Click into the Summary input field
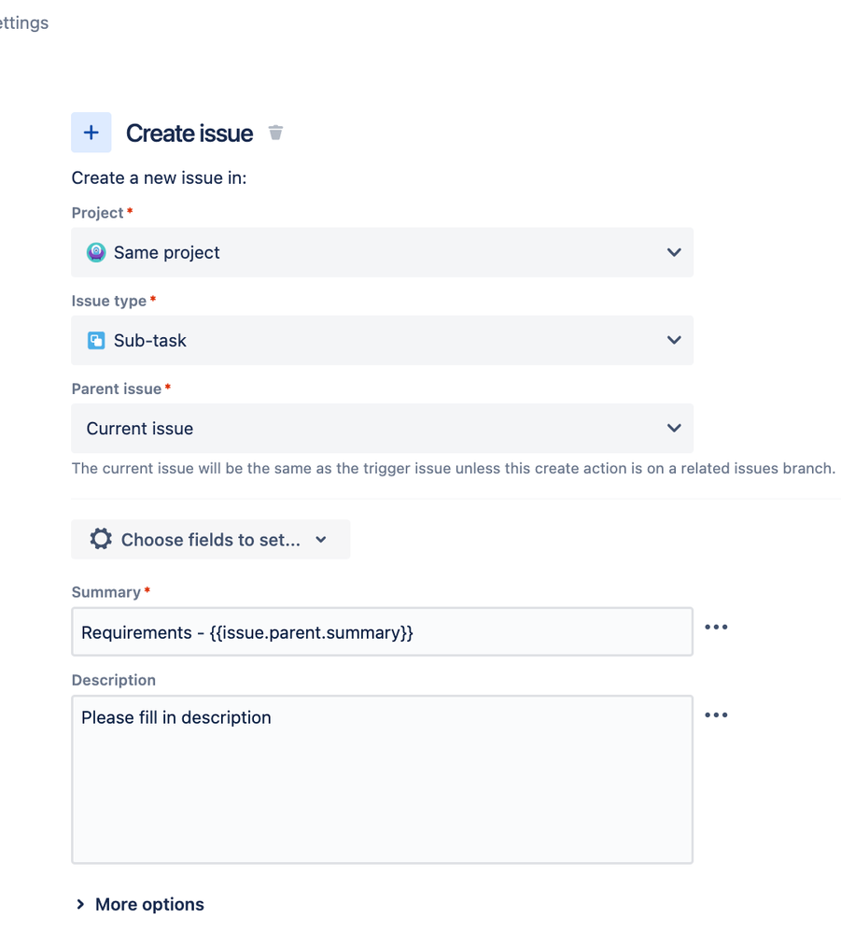The width and height of the screenshot is (841, 933). pos(382,632)
